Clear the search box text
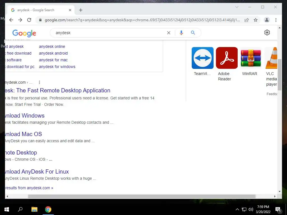 tap(168, 33)
